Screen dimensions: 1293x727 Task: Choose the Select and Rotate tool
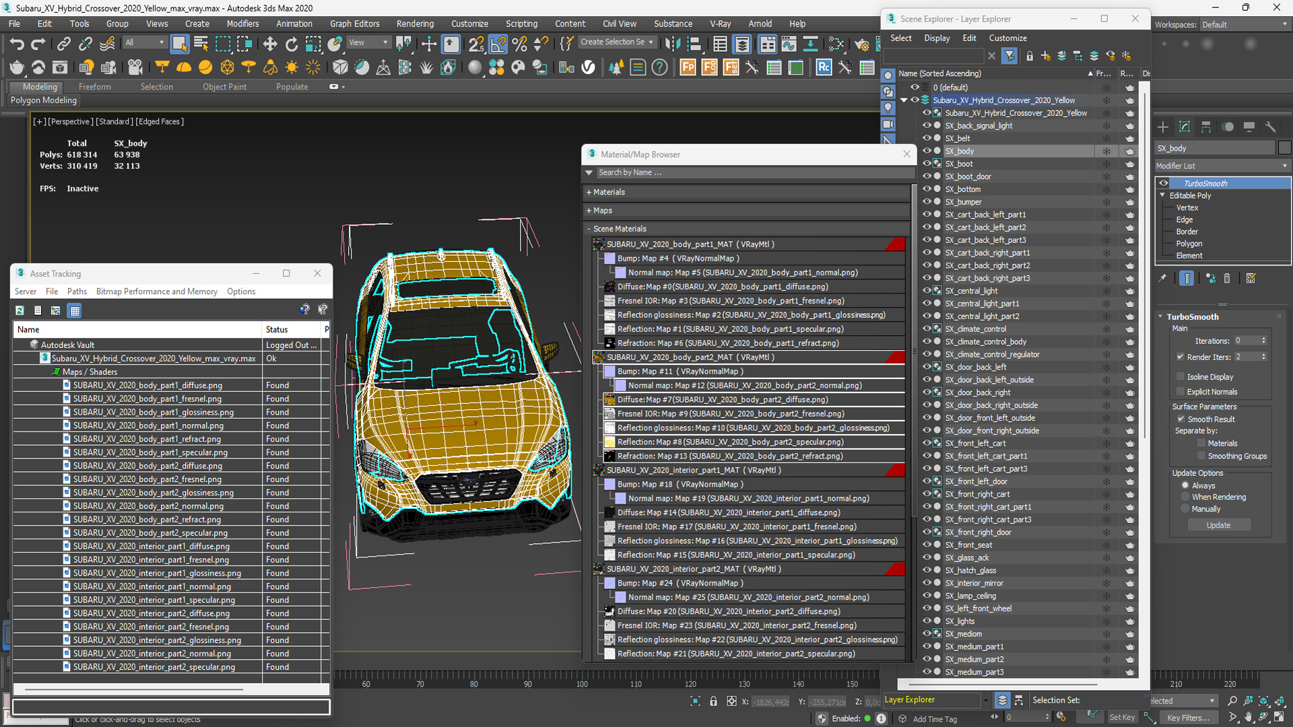click(291, 44)
